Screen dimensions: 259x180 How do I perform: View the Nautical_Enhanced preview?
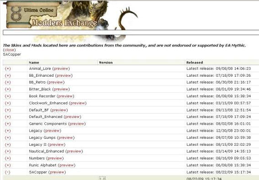click(74, 151)
